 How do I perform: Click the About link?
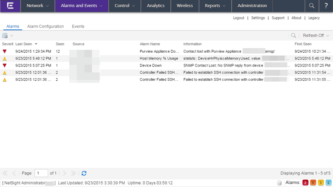pyautogui.click(x=296, y=18)
